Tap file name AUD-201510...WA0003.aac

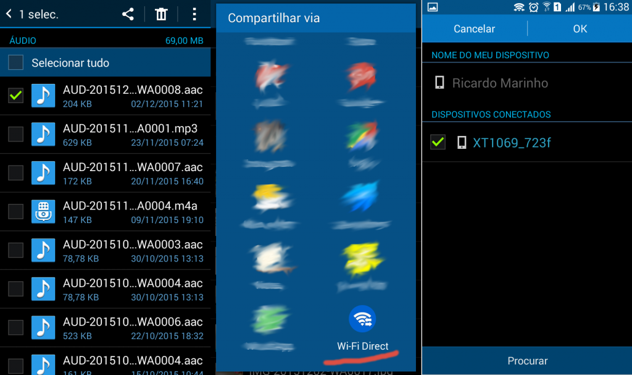tap(133, 245)
